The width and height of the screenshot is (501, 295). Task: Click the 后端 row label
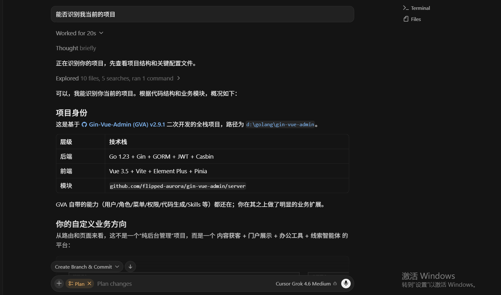[66, 156]
